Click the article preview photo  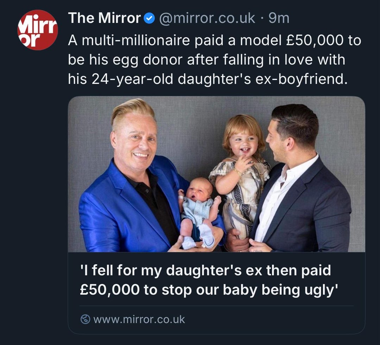click(216, 174)
